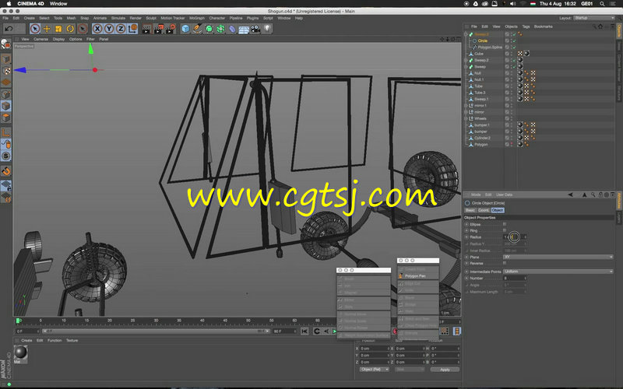Viewport: 623px width, 389px height.
Task: Add a Cube primitive from the toolbar
Action: (185, 29)
